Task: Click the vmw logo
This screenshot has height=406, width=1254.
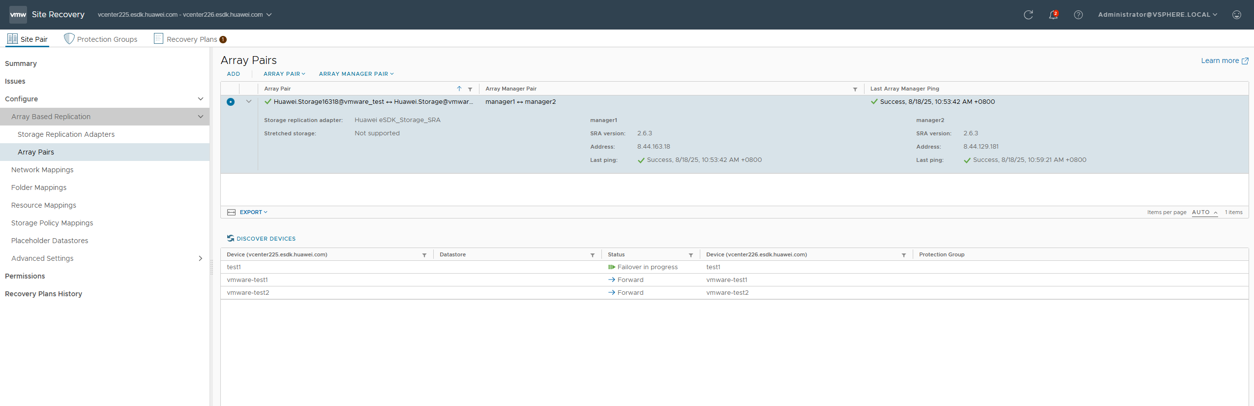Action: point(18,15)
